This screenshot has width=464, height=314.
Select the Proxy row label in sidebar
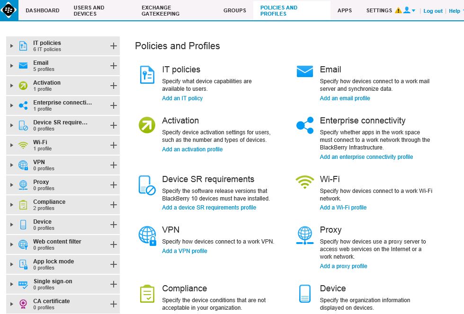click(41, 182)
